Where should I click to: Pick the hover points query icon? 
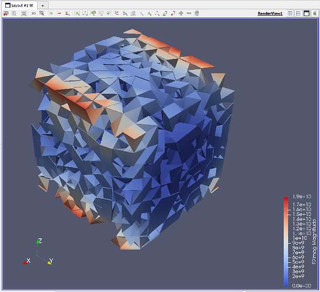tap(173, 13)
